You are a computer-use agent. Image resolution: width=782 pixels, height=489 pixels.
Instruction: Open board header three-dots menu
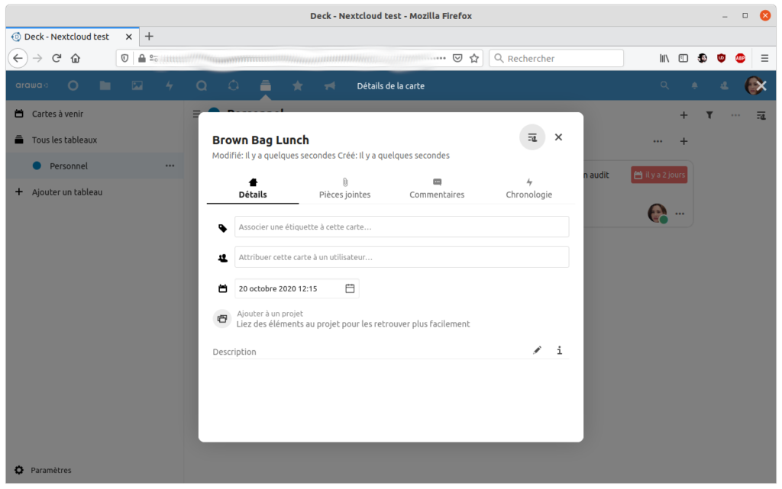(x=735, y=115)
